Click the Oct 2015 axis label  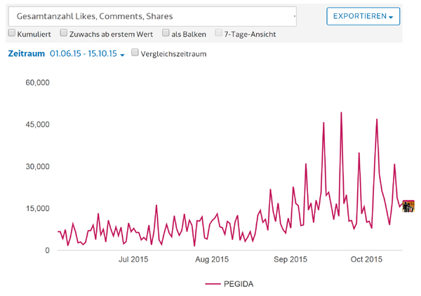(x=366, y=260)
